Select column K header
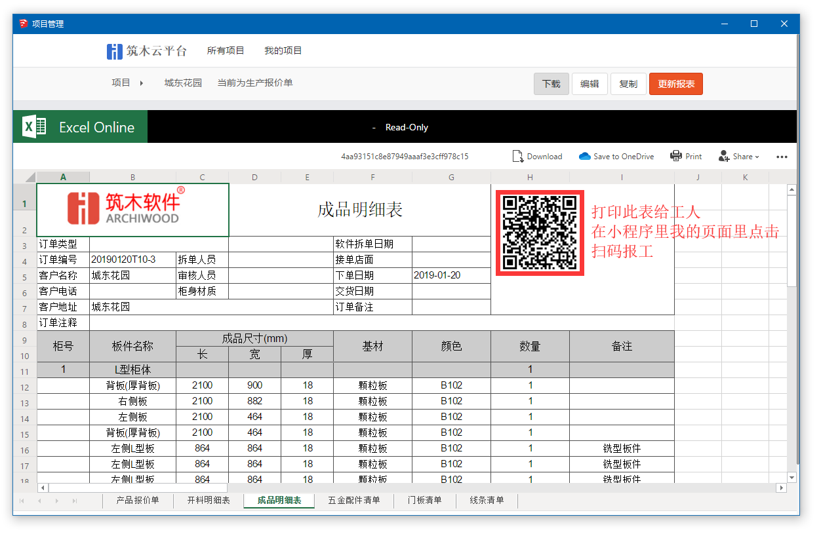This screenshot has height=536, width=821. click(746, 177)
